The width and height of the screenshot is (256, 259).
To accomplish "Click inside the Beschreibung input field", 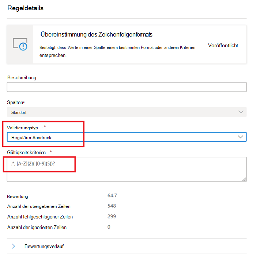I will 127,87.
